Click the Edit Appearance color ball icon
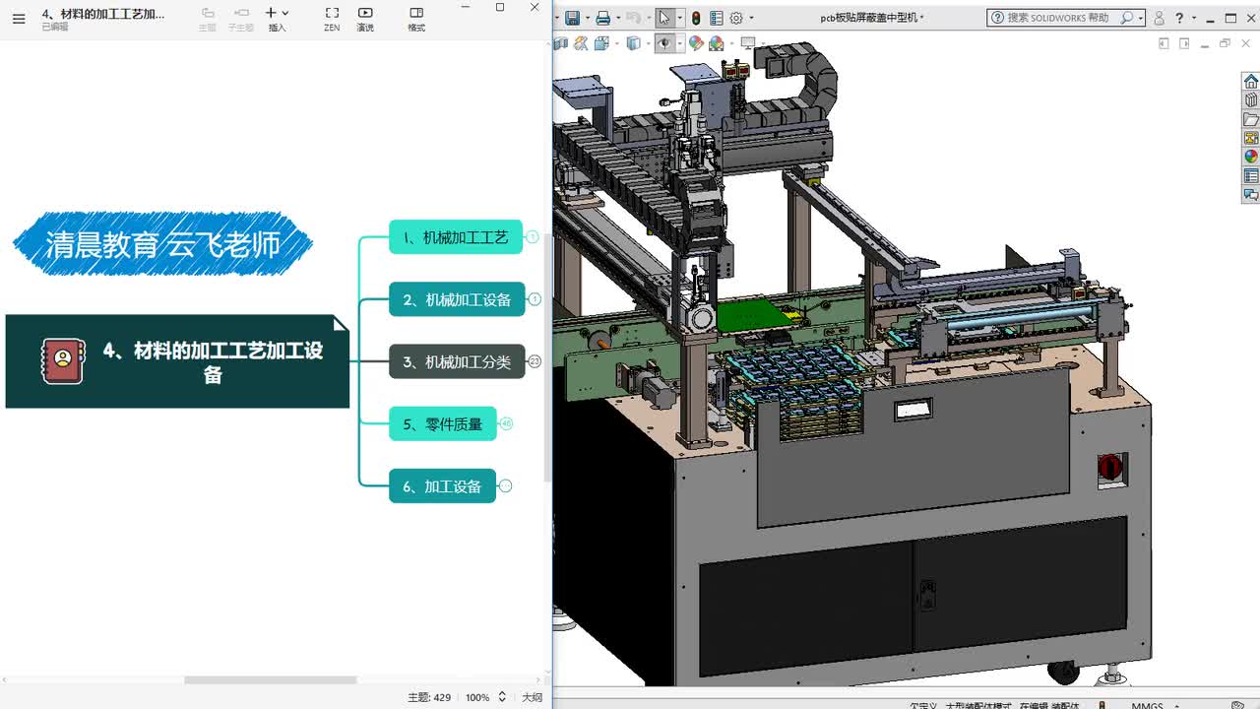1260x709 pixels. [x=696, y=43]
